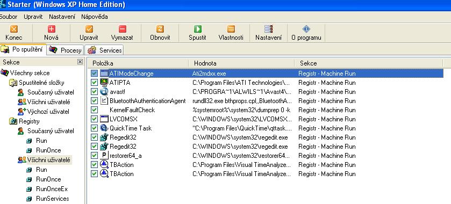Toggle the LVCOMSX entry checkbox

(94, 119)
